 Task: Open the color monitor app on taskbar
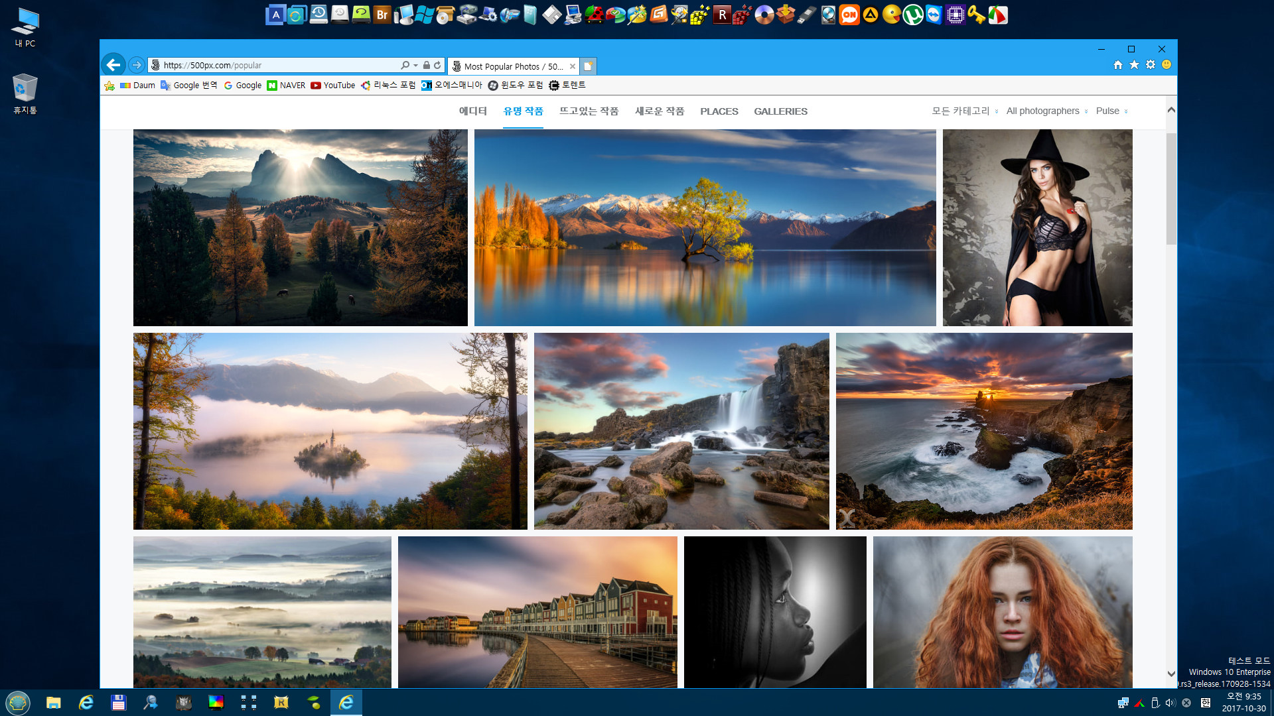coord(216,702)
